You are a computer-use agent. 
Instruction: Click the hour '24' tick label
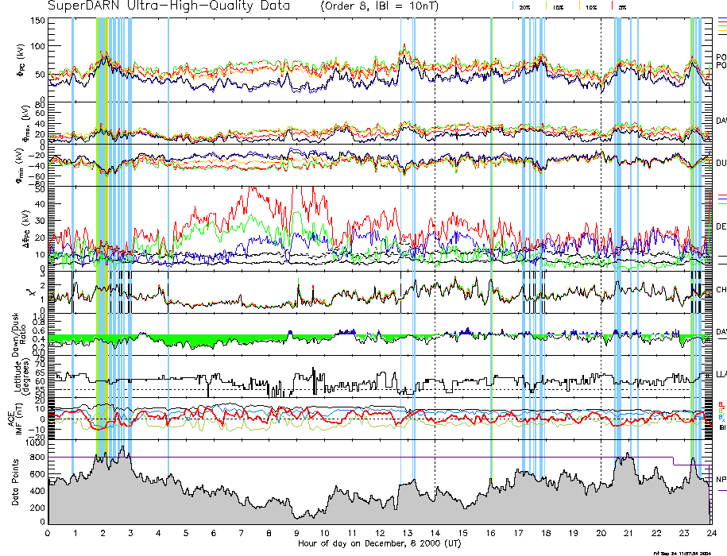(712, 533)
